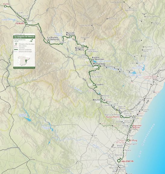Click the Altura stage marker circle
Screen dimensions: 165x174
(x=101, y=100)
